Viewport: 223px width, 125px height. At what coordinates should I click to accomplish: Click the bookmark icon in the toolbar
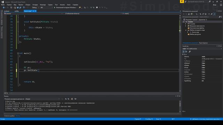coord(97,8)
